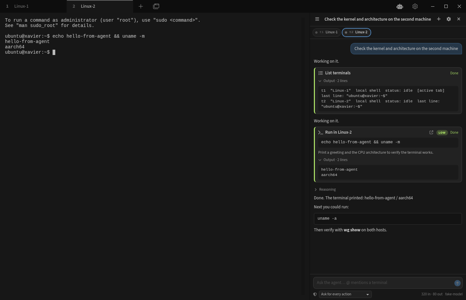466x300 pixels.
Task: Focus the Ask the agent input field
Action: point(383,283)
